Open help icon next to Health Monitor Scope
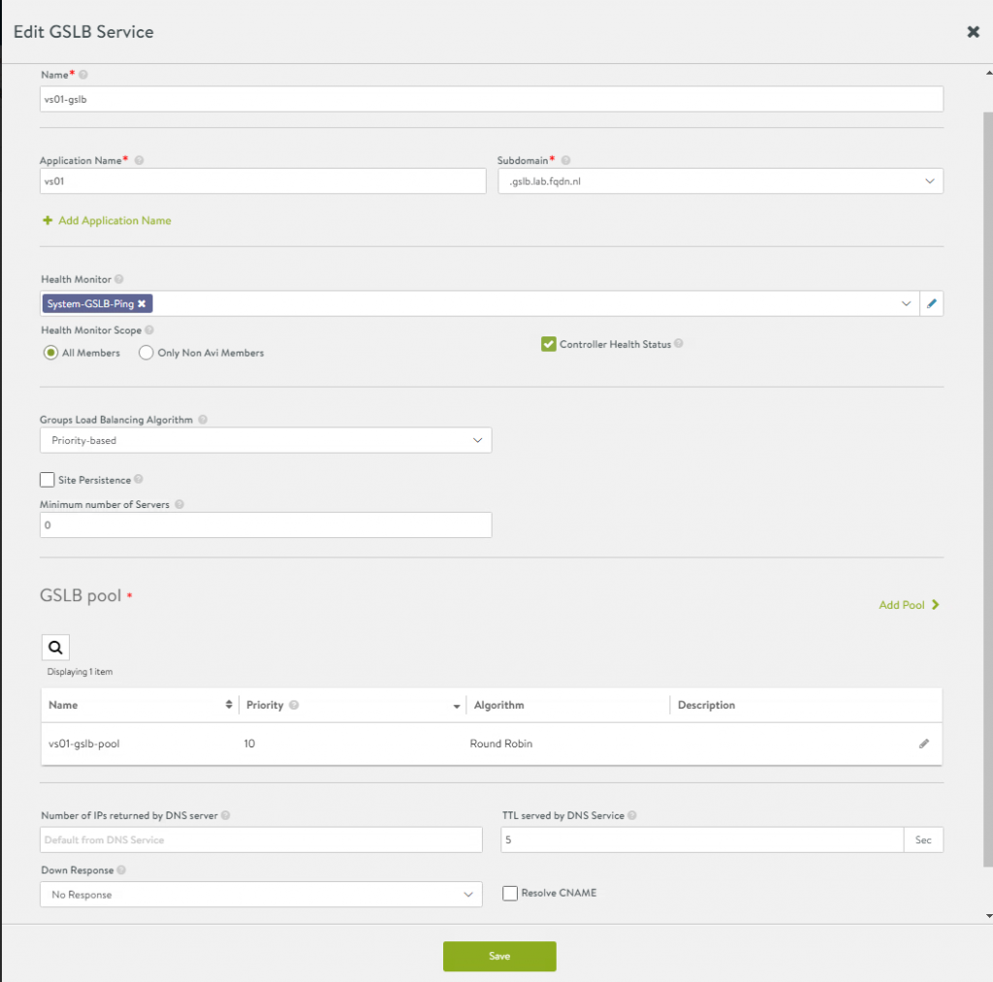Viewport: 993px width, 982px height. [x=148, y=331]
